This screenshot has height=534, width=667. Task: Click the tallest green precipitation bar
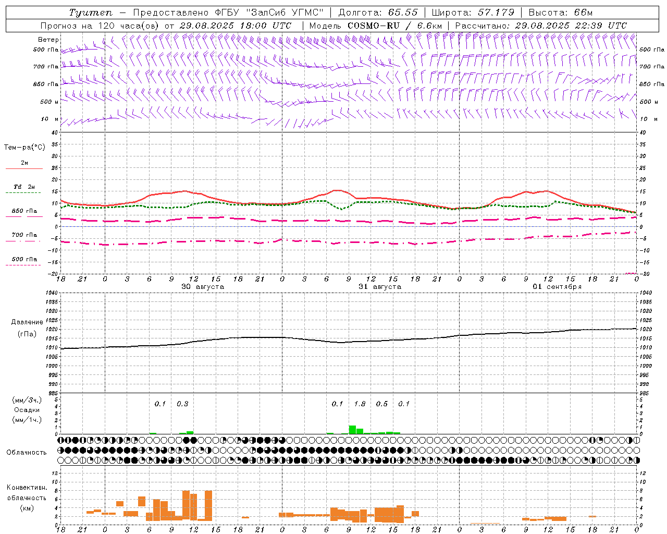pyautogui.click(x=352, y=430)
